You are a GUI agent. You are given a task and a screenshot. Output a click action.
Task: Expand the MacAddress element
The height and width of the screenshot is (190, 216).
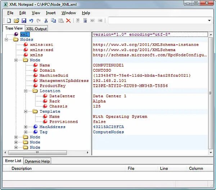point(26,127)
